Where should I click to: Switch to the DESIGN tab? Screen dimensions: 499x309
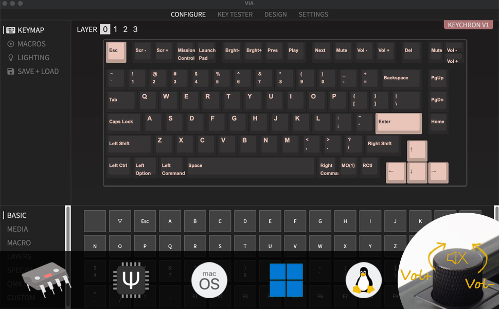coord(276,14)
